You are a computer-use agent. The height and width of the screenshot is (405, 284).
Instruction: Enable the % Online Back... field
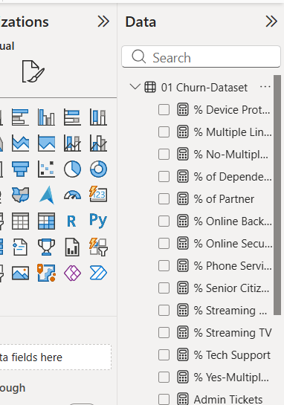164,221
